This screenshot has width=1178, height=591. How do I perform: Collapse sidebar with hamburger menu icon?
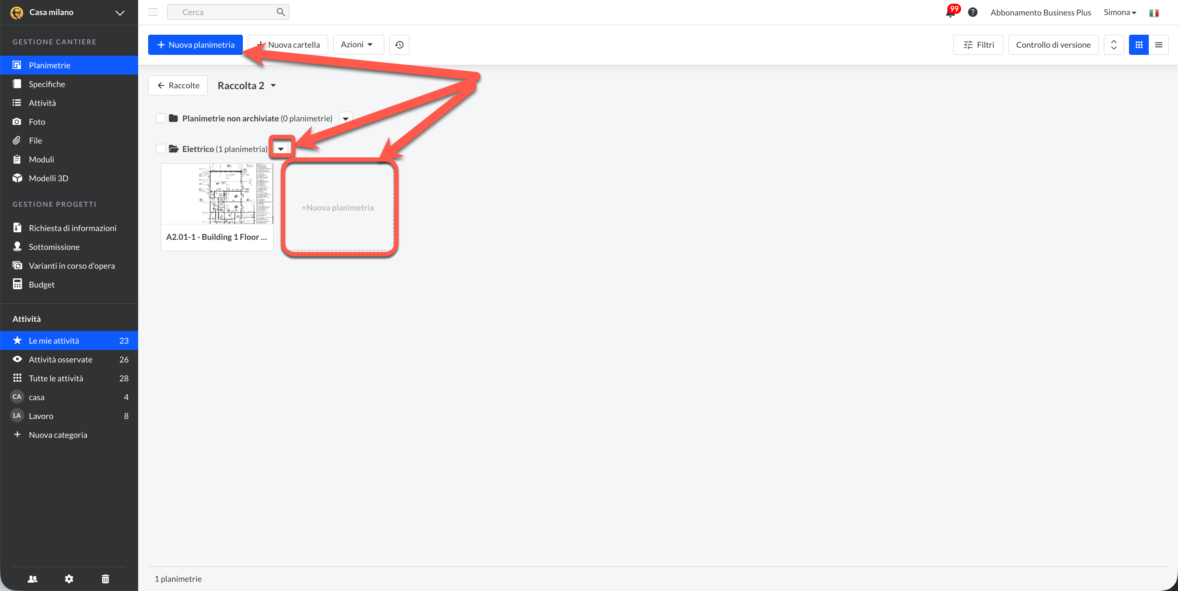tap(153, 12)
